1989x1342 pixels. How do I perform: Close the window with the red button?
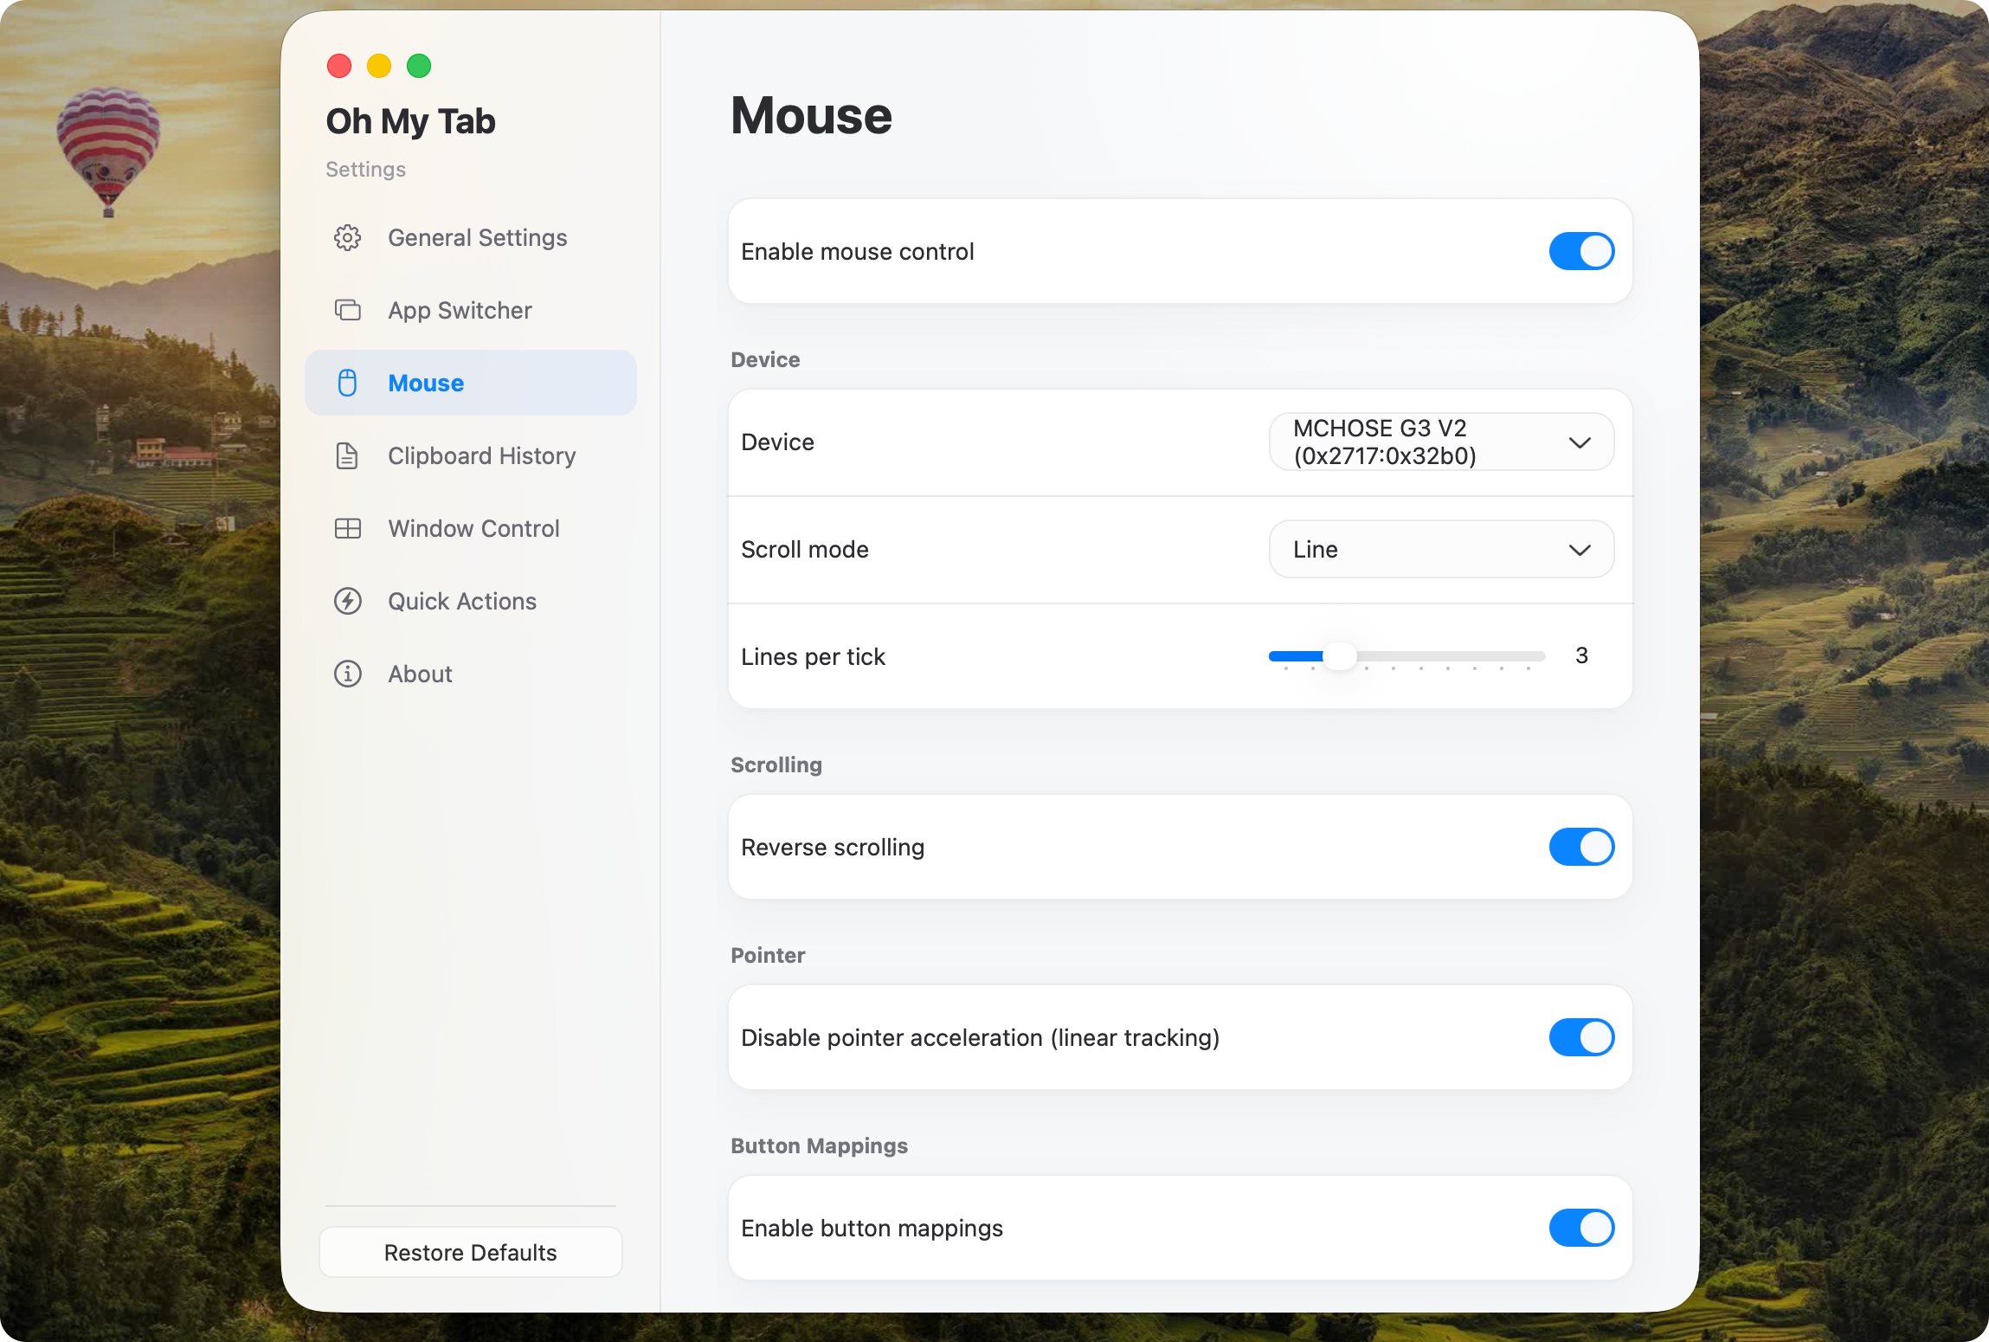click(339, 66)
